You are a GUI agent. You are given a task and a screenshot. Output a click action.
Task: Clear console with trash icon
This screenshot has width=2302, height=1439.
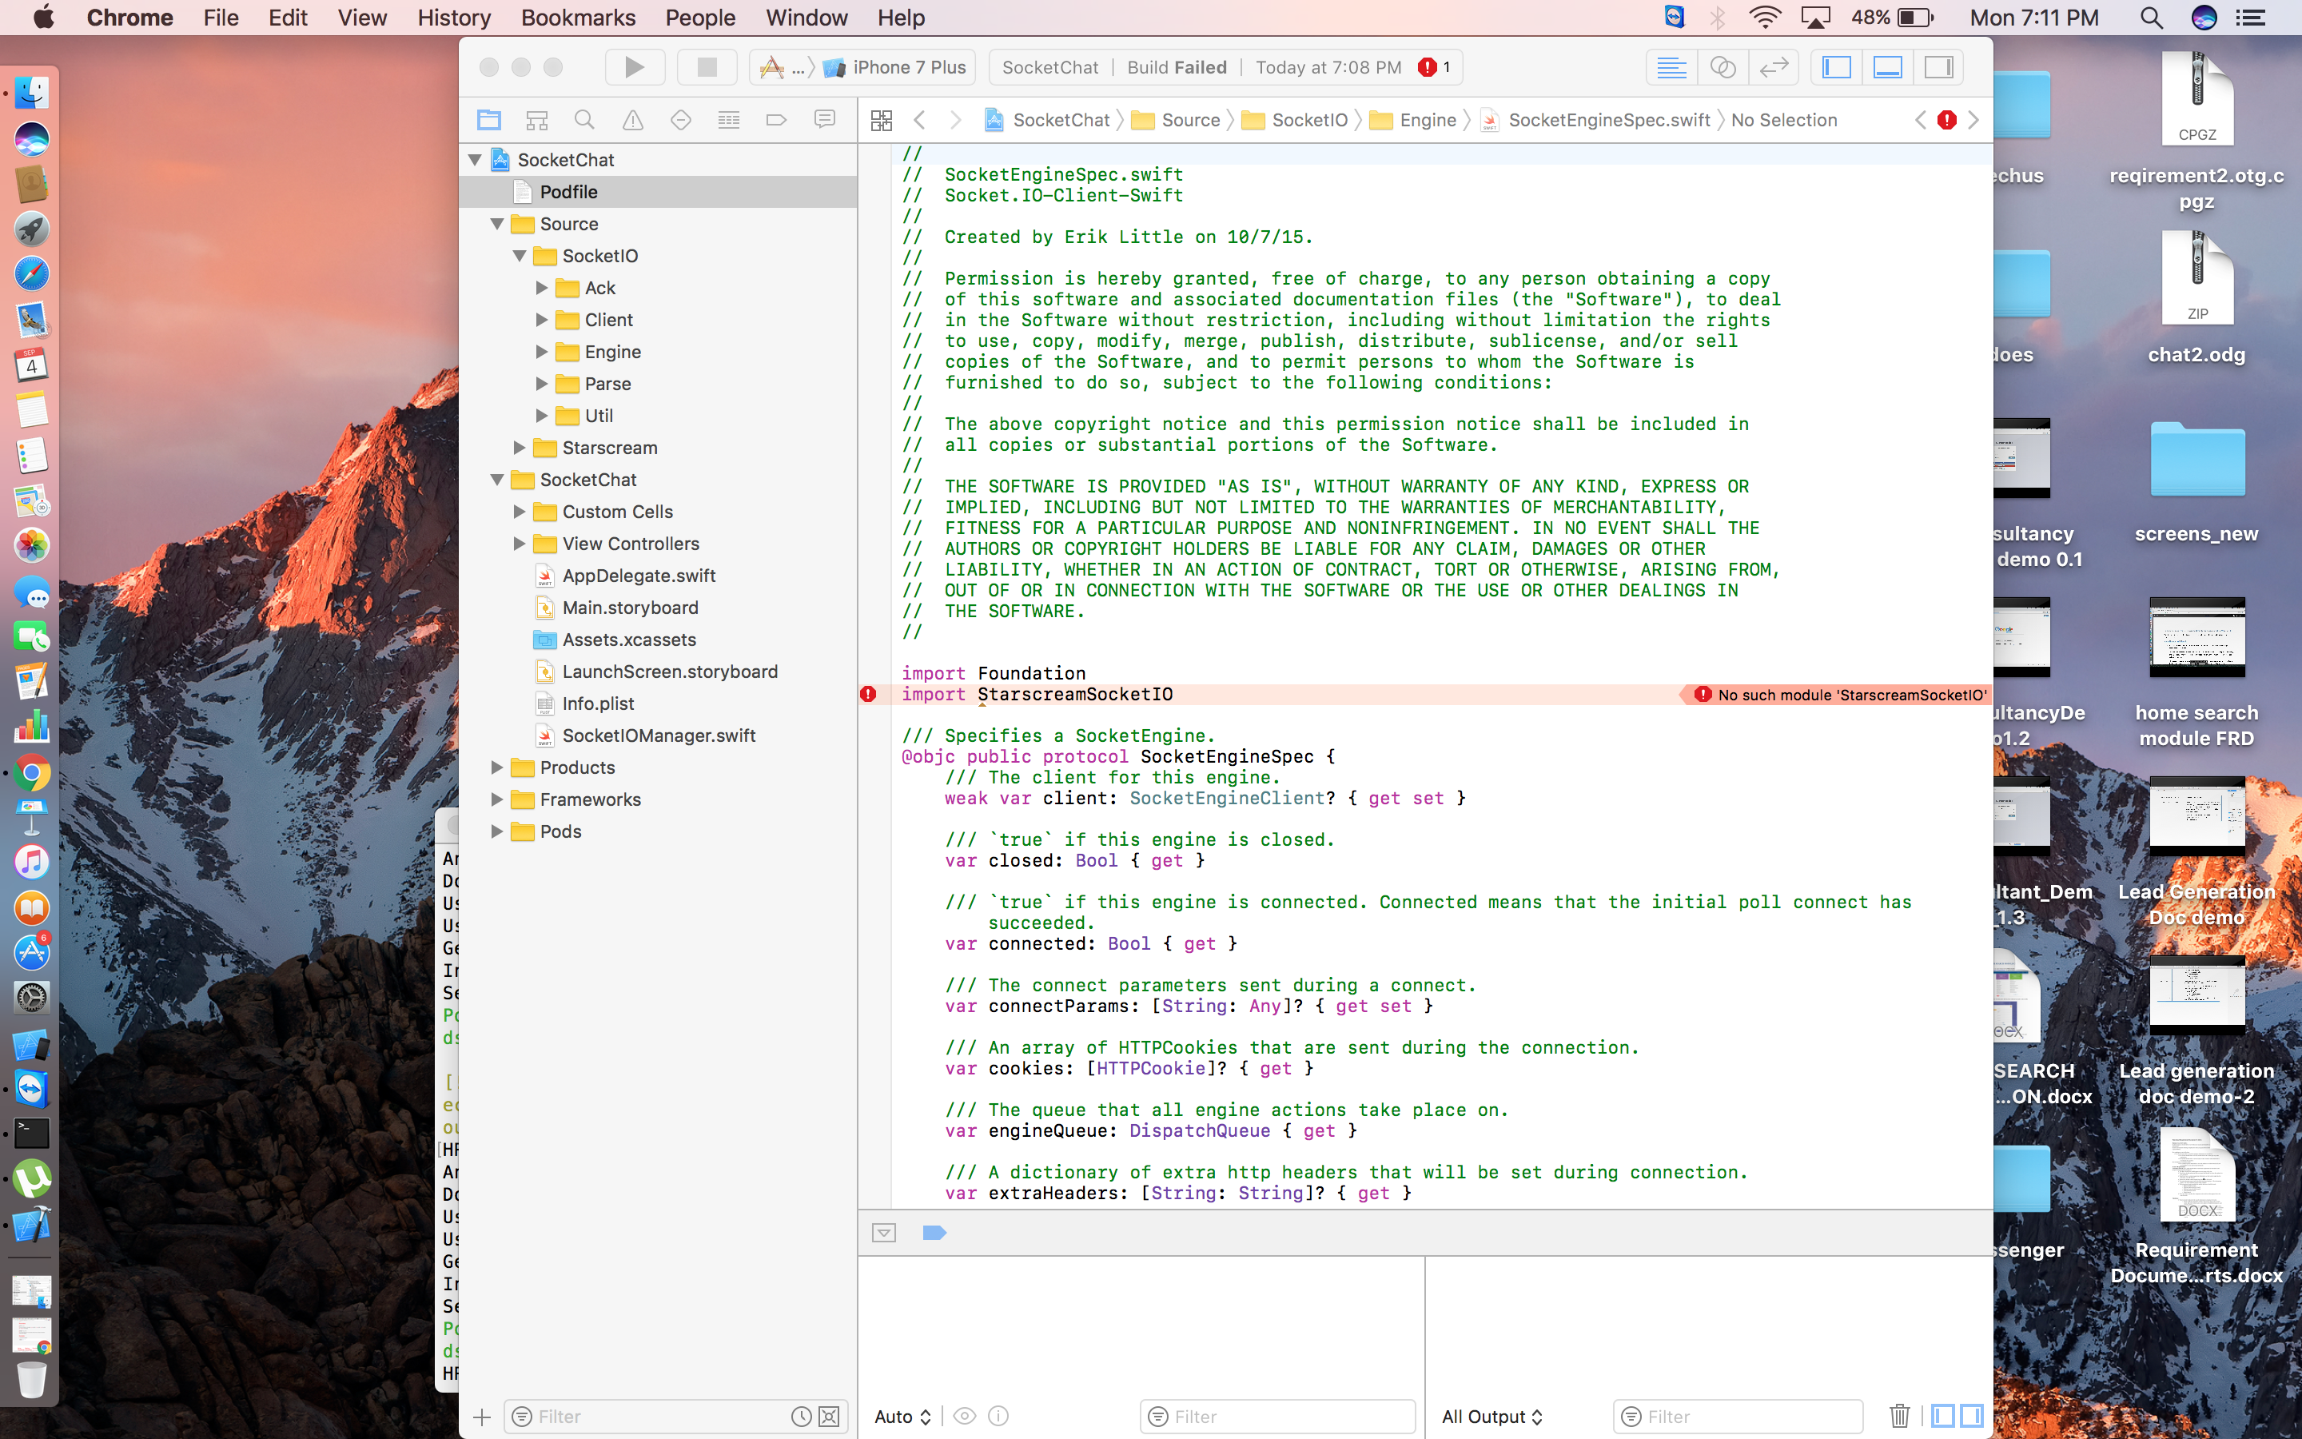click(1900, 1416)
